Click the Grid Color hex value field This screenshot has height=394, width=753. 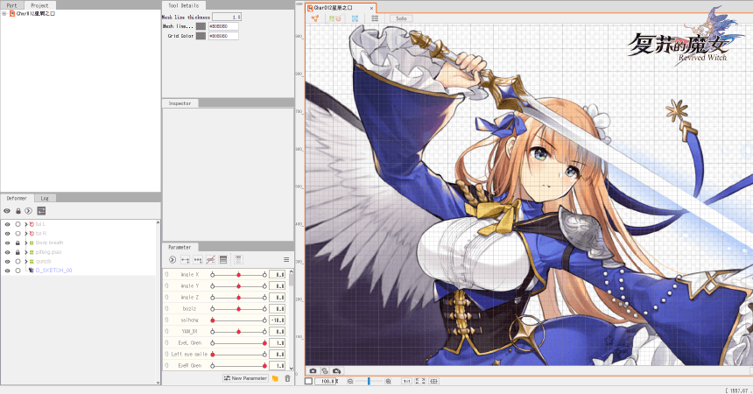(x=223, y=36)
